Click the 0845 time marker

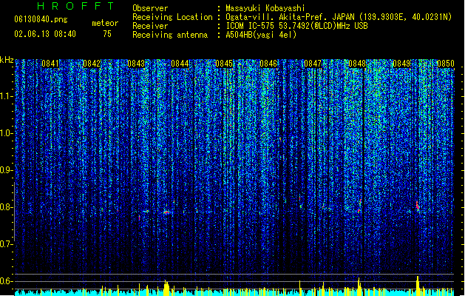[x=224, y=64]
